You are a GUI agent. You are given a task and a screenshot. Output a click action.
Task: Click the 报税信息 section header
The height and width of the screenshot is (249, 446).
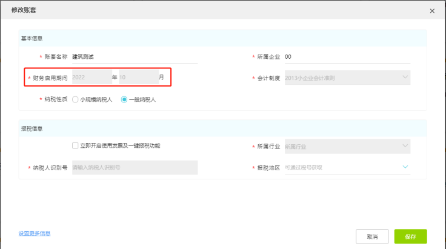click(32, 128)
